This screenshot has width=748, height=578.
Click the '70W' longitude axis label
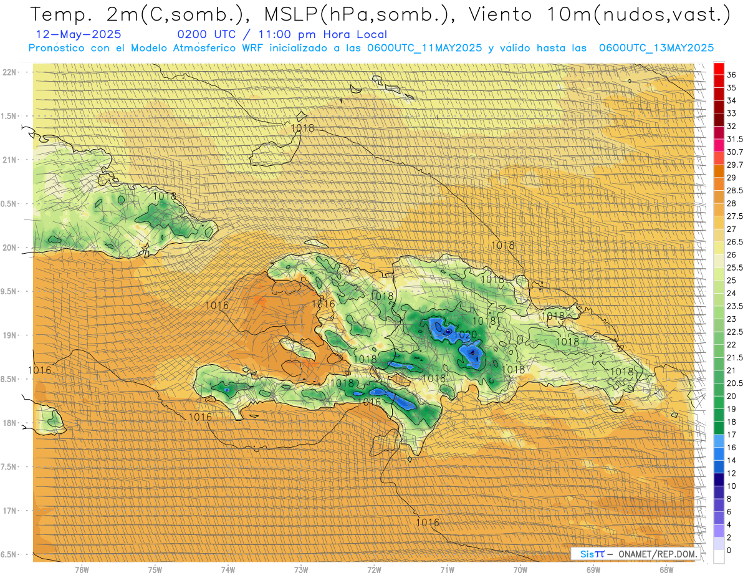[520, 569]
